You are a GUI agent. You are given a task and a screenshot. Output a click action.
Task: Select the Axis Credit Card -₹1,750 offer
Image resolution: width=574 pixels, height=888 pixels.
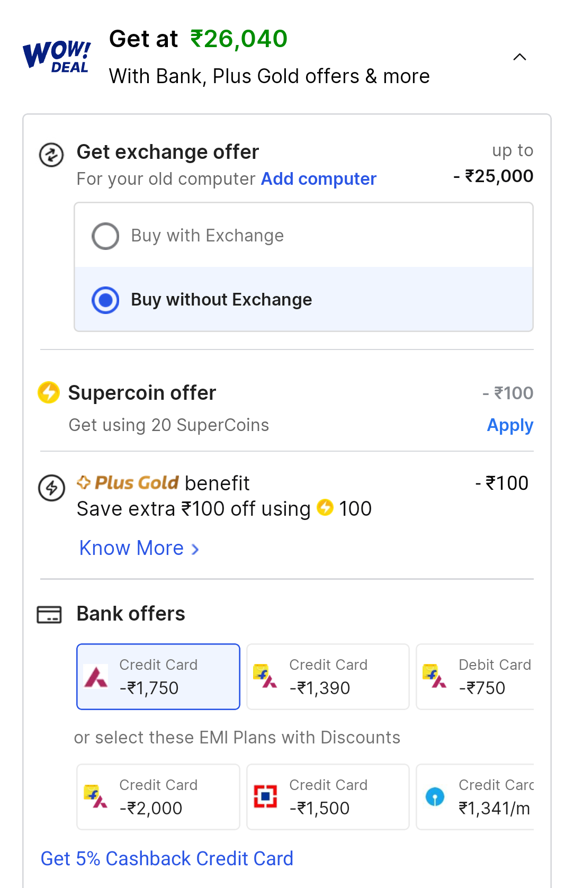pyautogui.click(x=158, y=677)
